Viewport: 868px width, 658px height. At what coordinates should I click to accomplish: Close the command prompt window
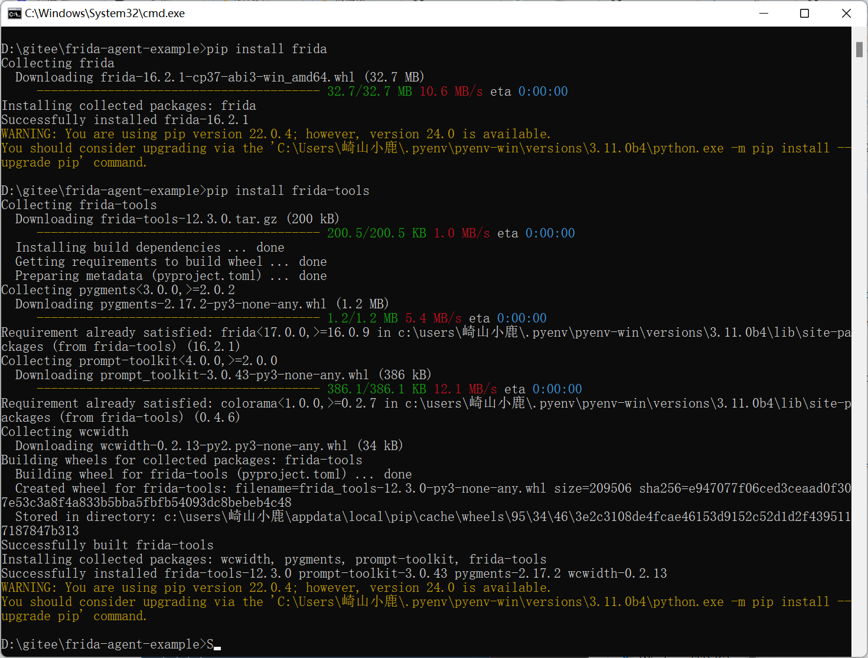point(846,14)
